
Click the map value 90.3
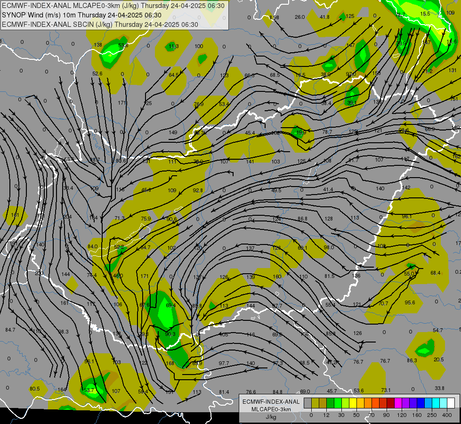pyautogui.click(x=170, y=334)
